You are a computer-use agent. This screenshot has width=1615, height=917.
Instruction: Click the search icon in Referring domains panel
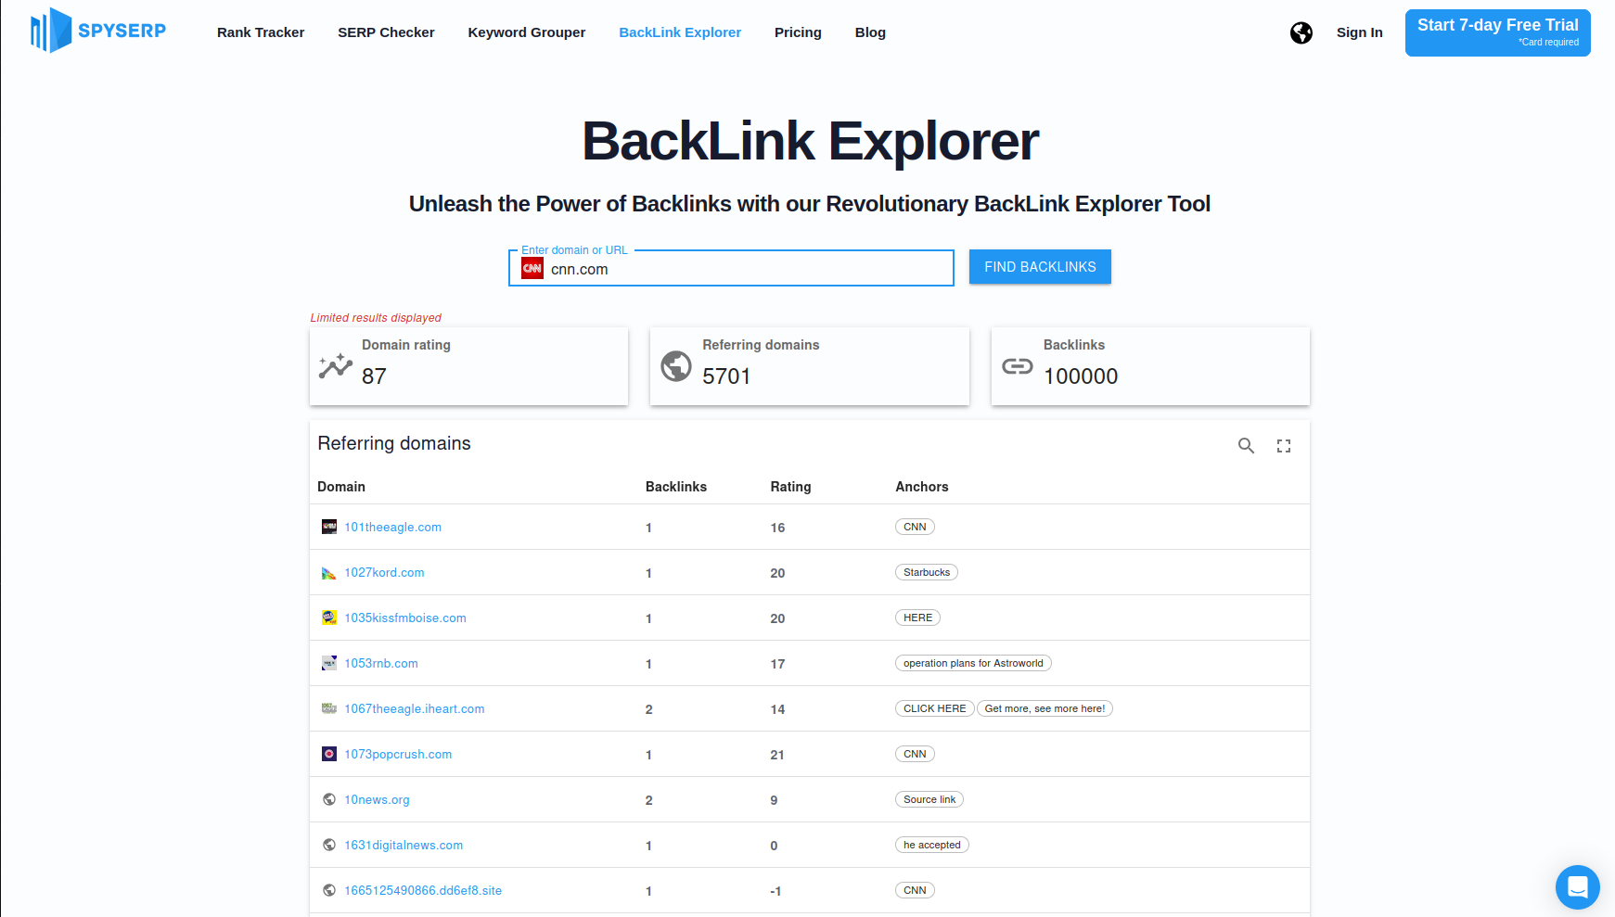click(1246, 446)
